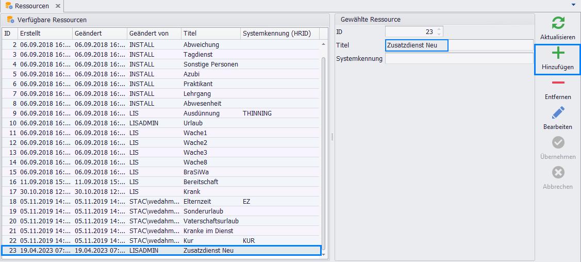This screenshot has width=581, height=262.
Task: Open the tab list dropdown arrow
Action: 574,5
